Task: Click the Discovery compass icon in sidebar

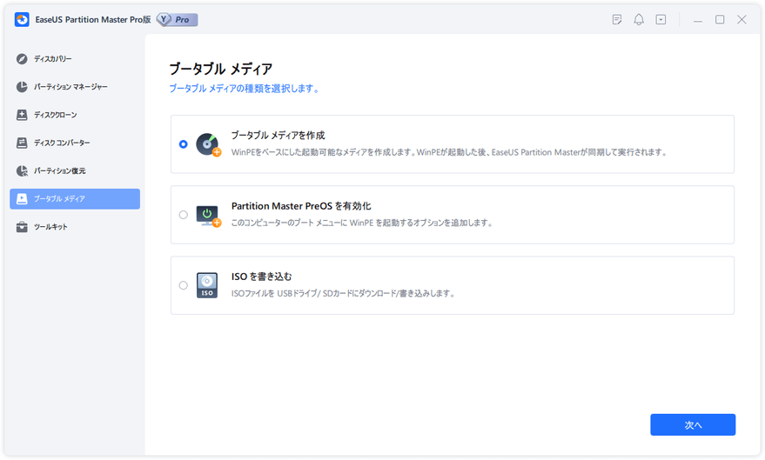Action: click(x=23, y=59)
